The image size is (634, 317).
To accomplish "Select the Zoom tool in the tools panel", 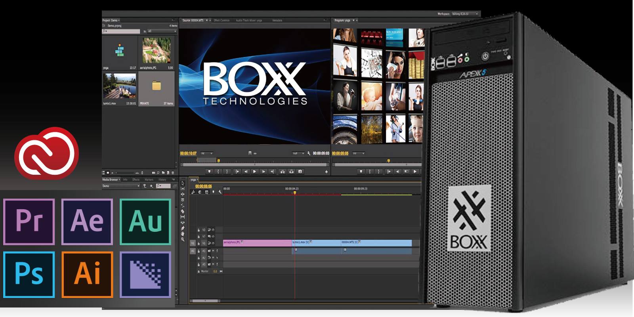I will pyautogui.click(x=183, y=239).
